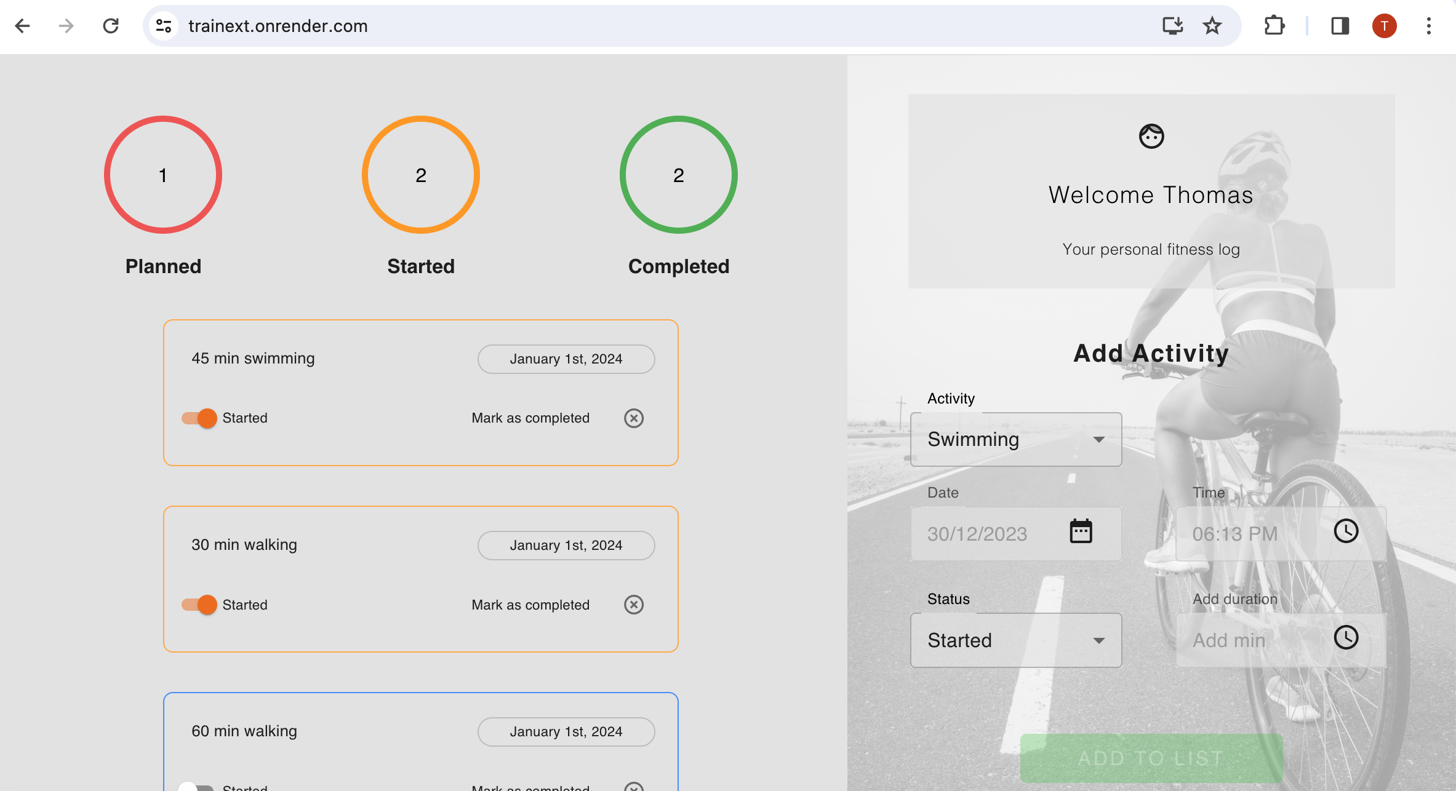Click the Completed label
Image resolution: width=1456 pixels, height=791 pixels.
(x=679, y=266)
